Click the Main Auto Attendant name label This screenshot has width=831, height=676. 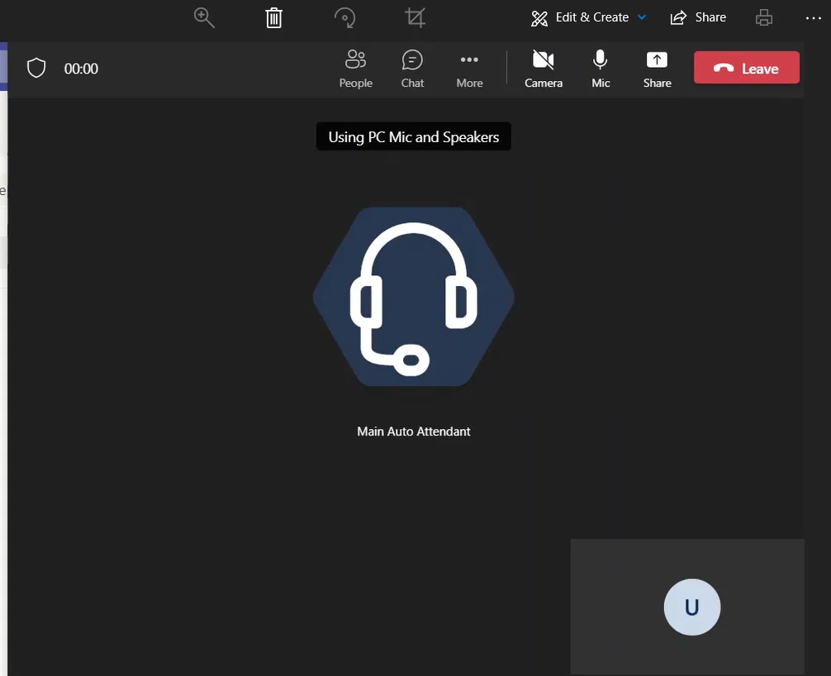413,431
